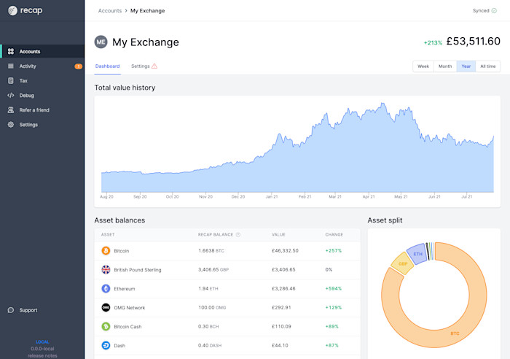Click the £53,511.60 total value
The image size is (510, 359).
pos(474,42)
